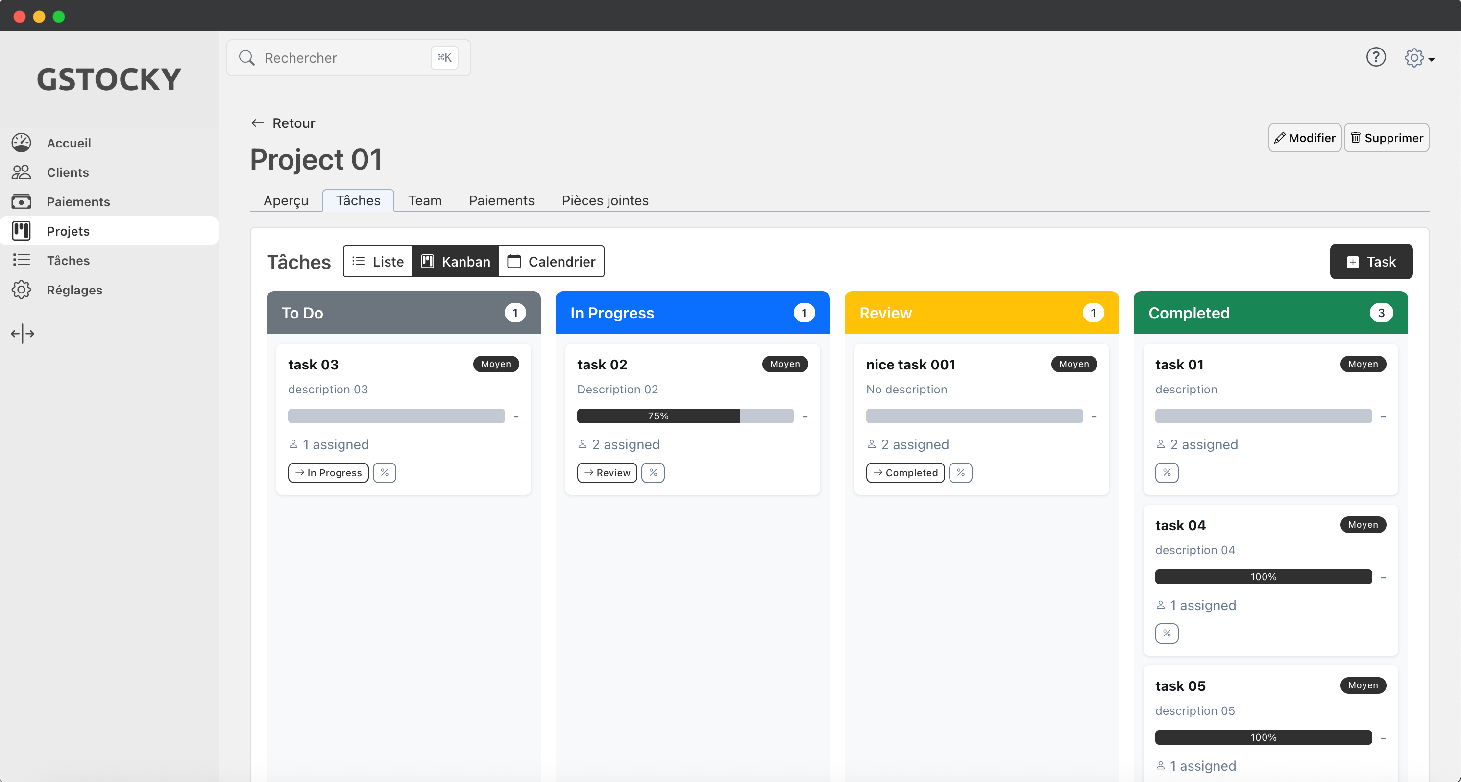The width and height of the screenshot is (1461, 782).
Task: Click inside the Rechercher search field
Action: [329, 57]
